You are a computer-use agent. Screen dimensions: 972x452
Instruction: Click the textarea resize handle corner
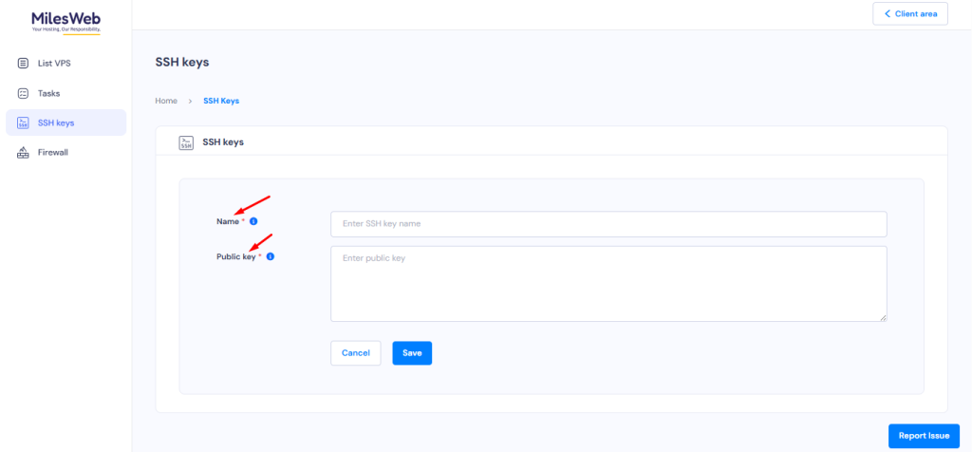point(883,317)
